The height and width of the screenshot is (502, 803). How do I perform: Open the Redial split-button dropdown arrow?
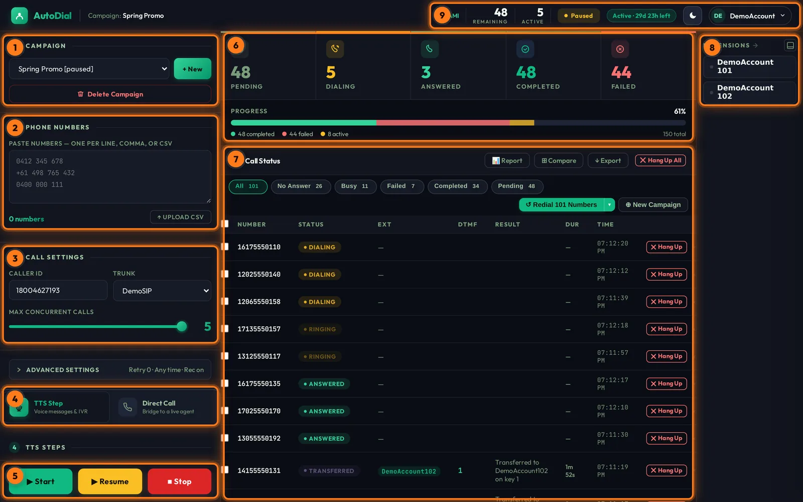click(609, 205)
